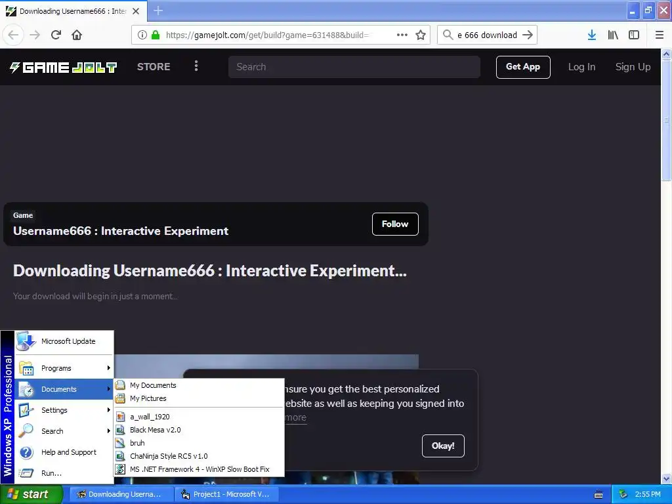
Task: Click the keyboard tray icon
Action: pos(598,495)
